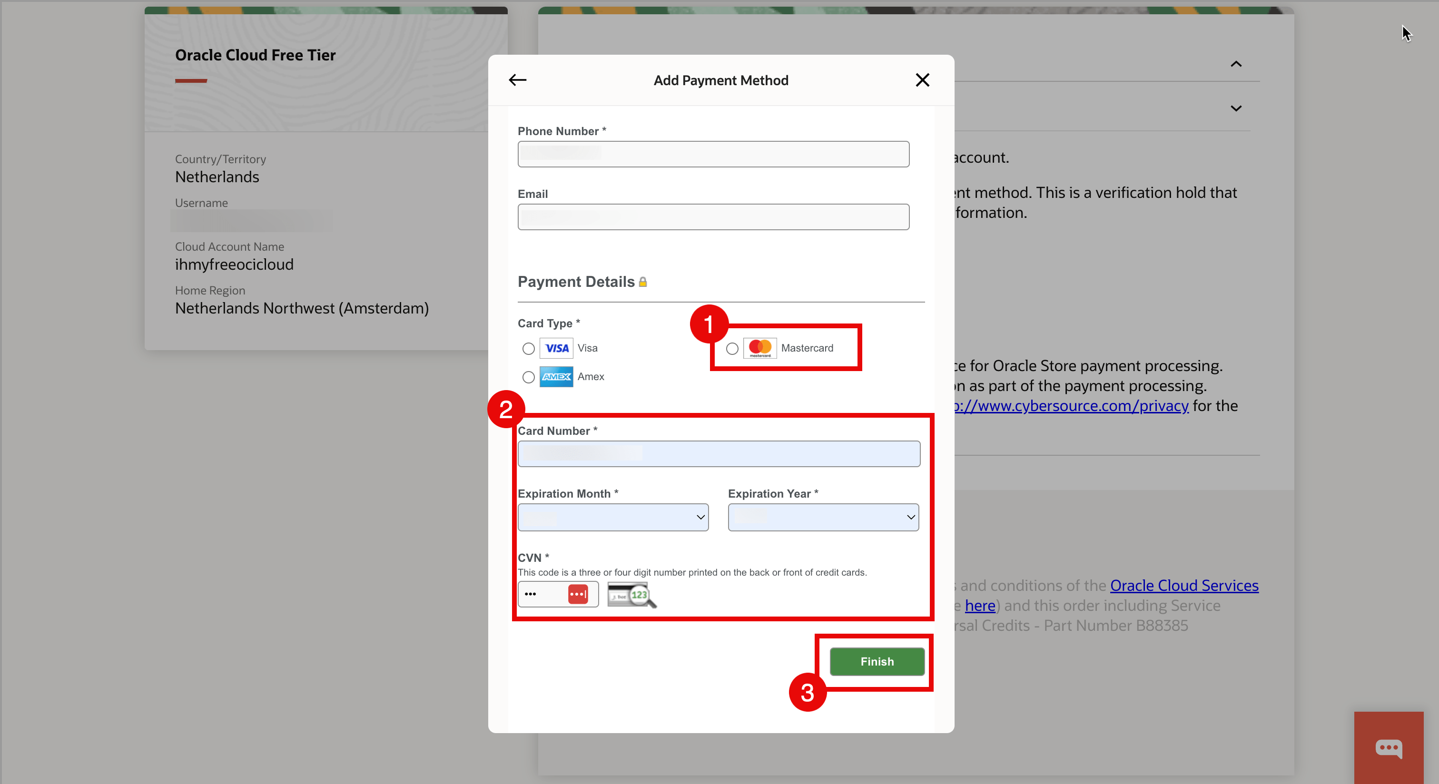Click the back arrow in payment dialog
This screenshot has height=784, width=1439.
point(517,80)
